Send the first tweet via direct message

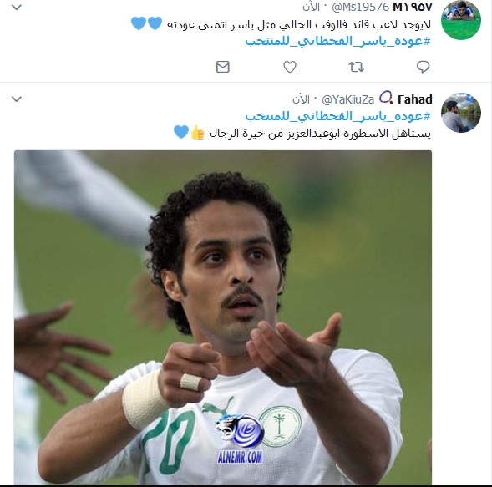pyautogui.click(x=223, y=67)
